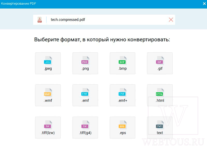Click the PDF file icon next to the filename

tap(40, 20)
